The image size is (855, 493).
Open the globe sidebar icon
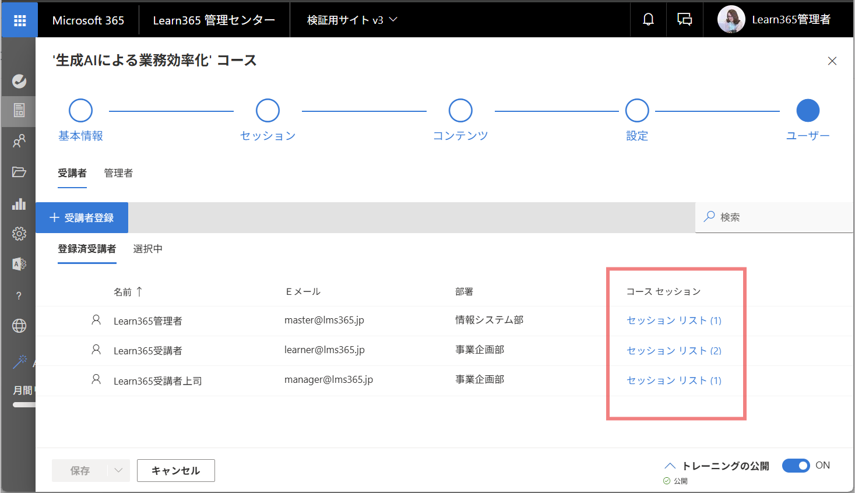coord(19,326)
